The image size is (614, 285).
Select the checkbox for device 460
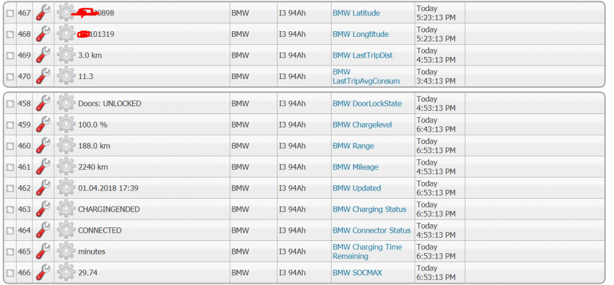pos(10,146)
